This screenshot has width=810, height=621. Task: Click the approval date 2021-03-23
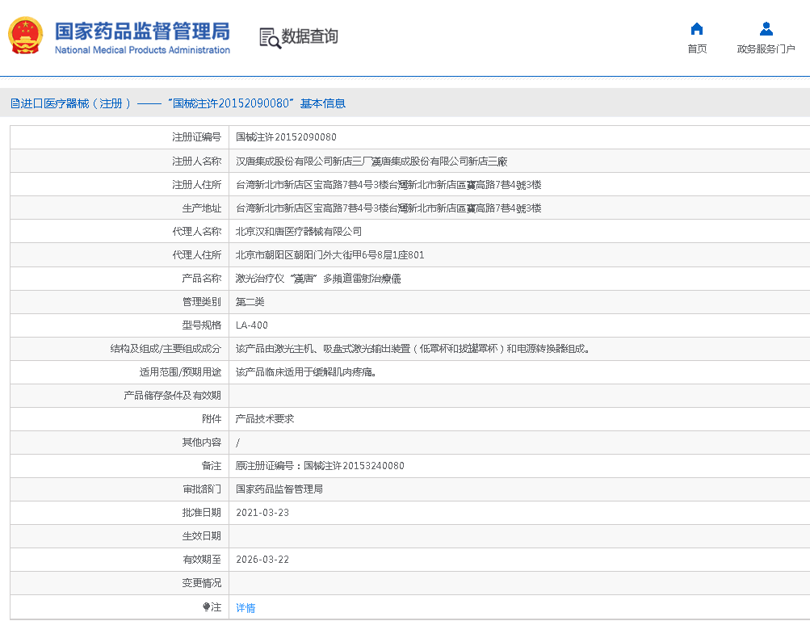(x=262, y=513)
